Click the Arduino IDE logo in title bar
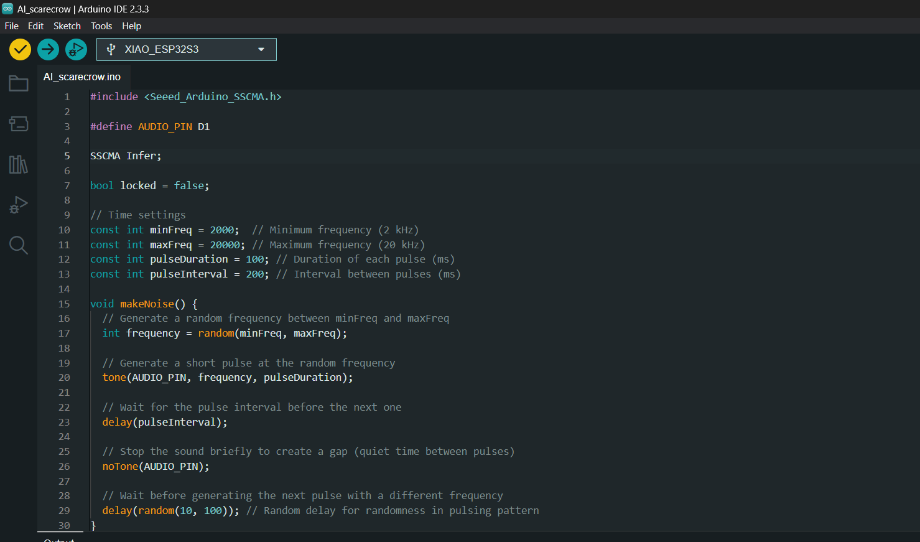This screenshot has height=542, width=920. [x=7, y=9]
